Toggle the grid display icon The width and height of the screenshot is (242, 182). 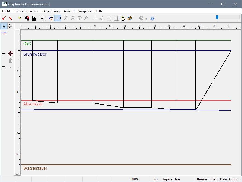(116, 18)
